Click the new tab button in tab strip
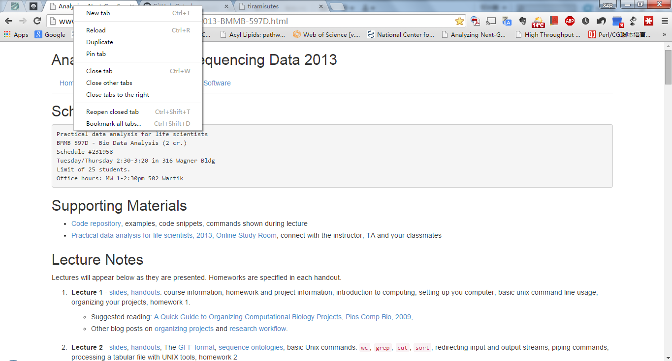 click(x=337, y=6)
